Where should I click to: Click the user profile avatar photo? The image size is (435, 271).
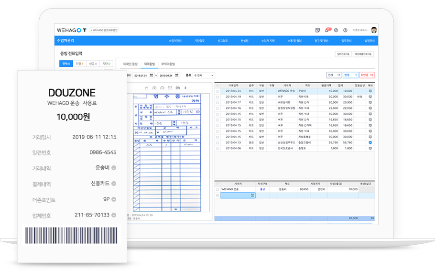[x=374, y=30]
